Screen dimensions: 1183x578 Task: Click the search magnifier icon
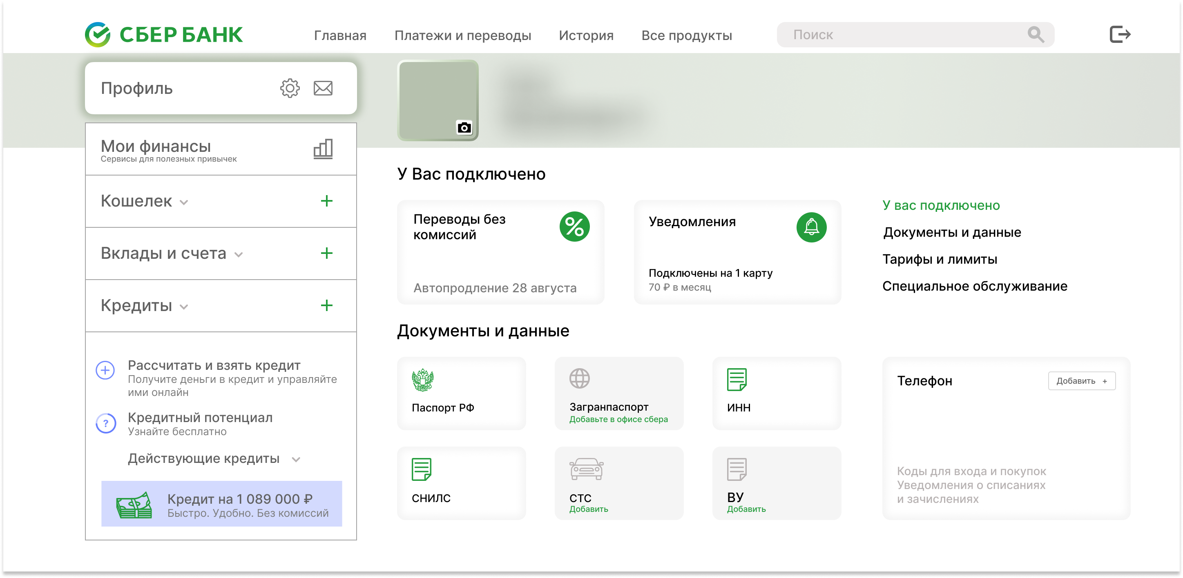pyautogui.click(x=1036, y=34)
